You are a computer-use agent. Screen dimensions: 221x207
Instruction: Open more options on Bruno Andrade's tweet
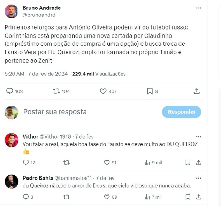coord(199,8)
